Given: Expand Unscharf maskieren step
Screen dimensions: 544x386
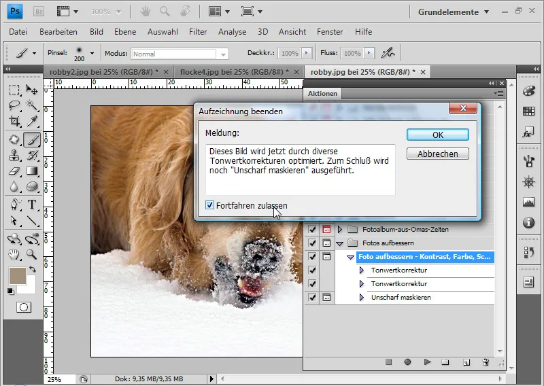Looking at the screenshot, I should (x=362, y=298).
